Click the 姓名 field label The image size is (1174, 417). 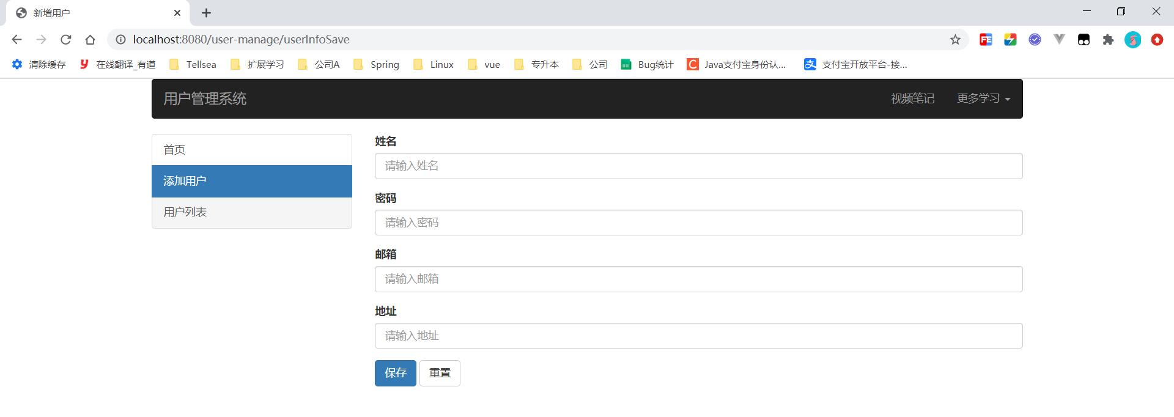click(x=386, y=141)
